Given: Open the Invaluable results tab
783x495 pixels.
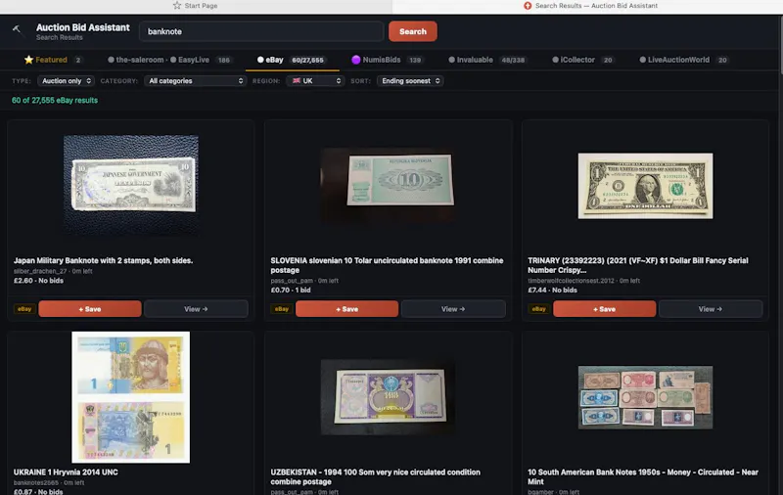Looking at the screenshot, I should [x=487, y=60].
